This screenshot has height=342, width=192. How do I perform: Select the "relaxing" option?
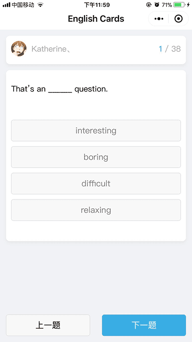[96, 210]
